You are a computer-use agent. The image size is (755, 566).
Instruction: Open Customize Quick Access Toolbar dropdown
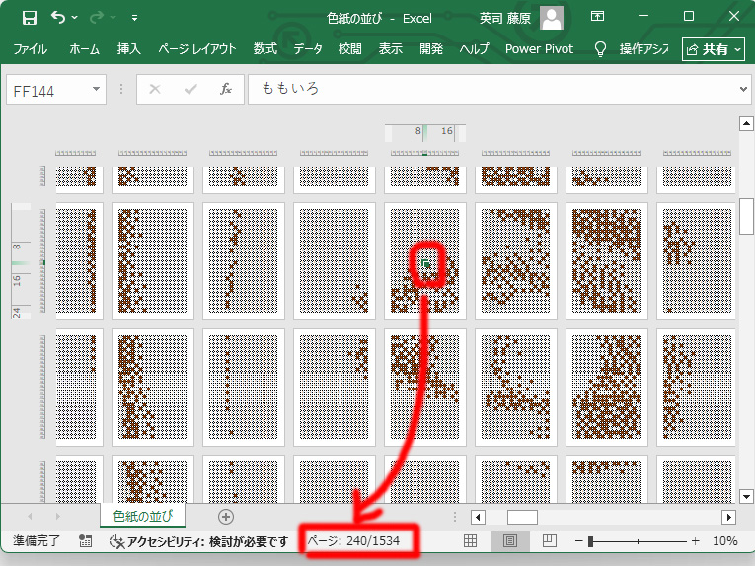coord(134,18)
